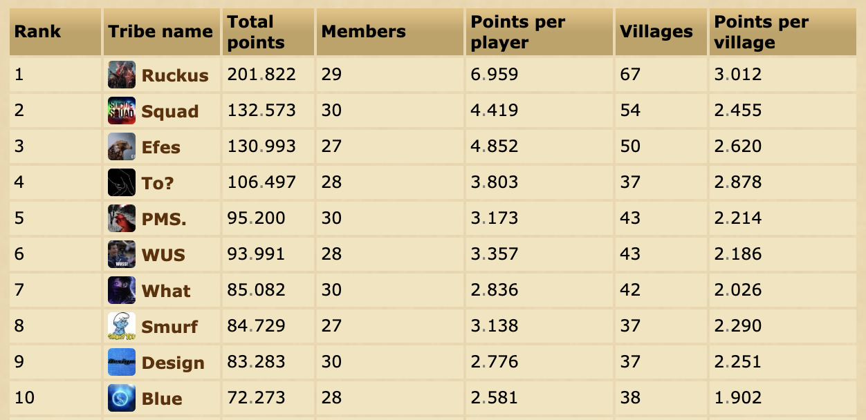Visit the Efes tribe profile link
The image size is (866, 420).
pos(161,147)
